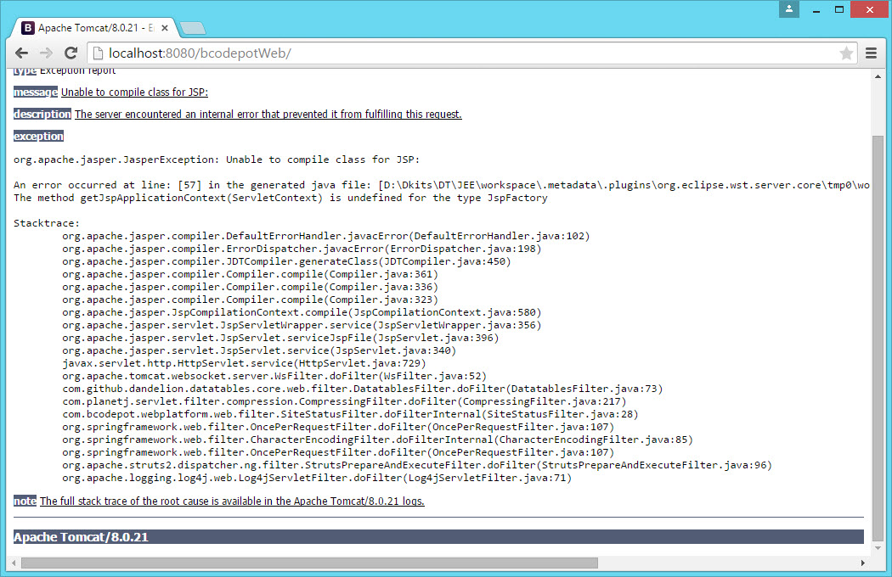892x577 pixels.
Task: Open a new tab with the new-tab button
Action: pyautogui.click(x=193, y=28)
